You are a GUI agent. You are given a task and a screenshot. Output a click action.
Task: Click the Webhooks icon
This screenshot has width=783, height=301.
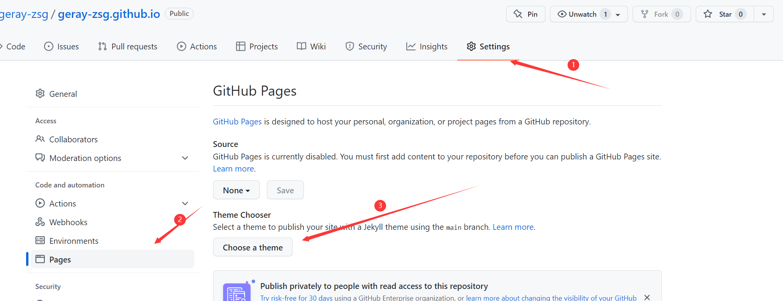40,222
